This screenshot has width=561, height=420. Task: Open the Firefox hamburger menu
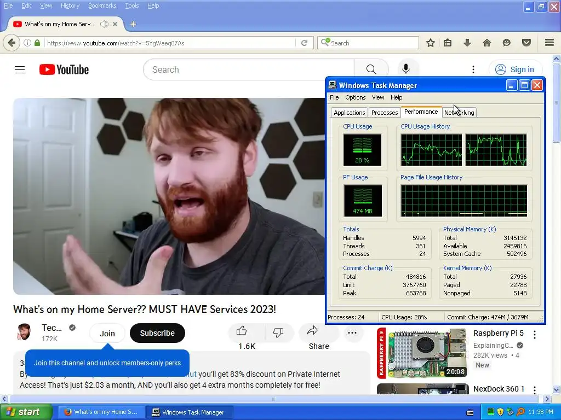pos(549,43)
